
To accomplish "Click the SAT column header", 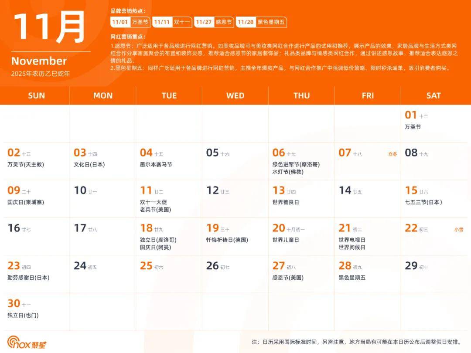I will click(x=433, y=96).
